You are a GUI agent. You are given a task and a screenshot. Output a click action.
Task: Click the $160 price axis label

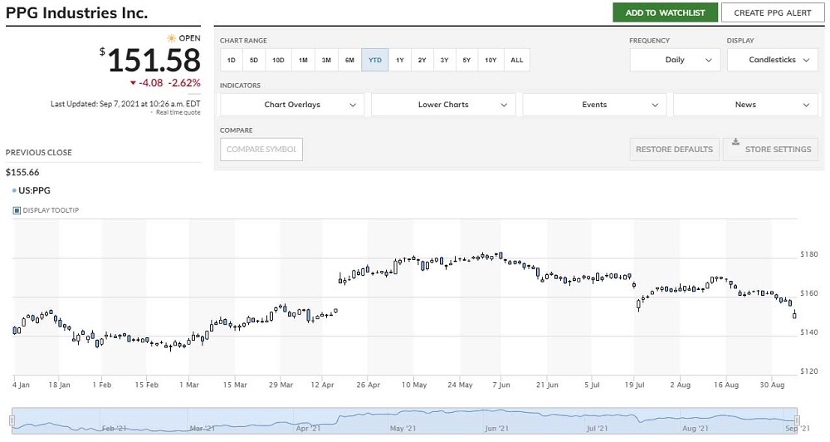coord(808,293)
